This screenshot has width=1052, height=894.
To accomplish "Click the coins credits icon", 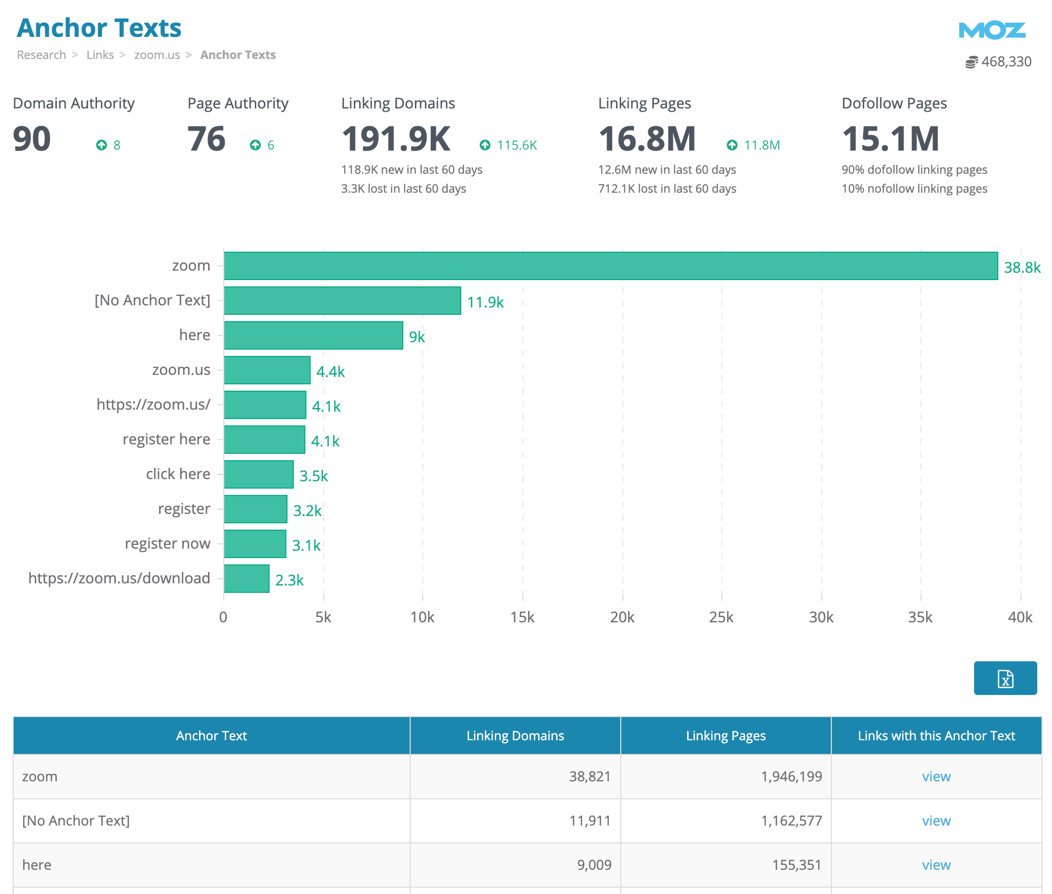I will coord(971,62).
